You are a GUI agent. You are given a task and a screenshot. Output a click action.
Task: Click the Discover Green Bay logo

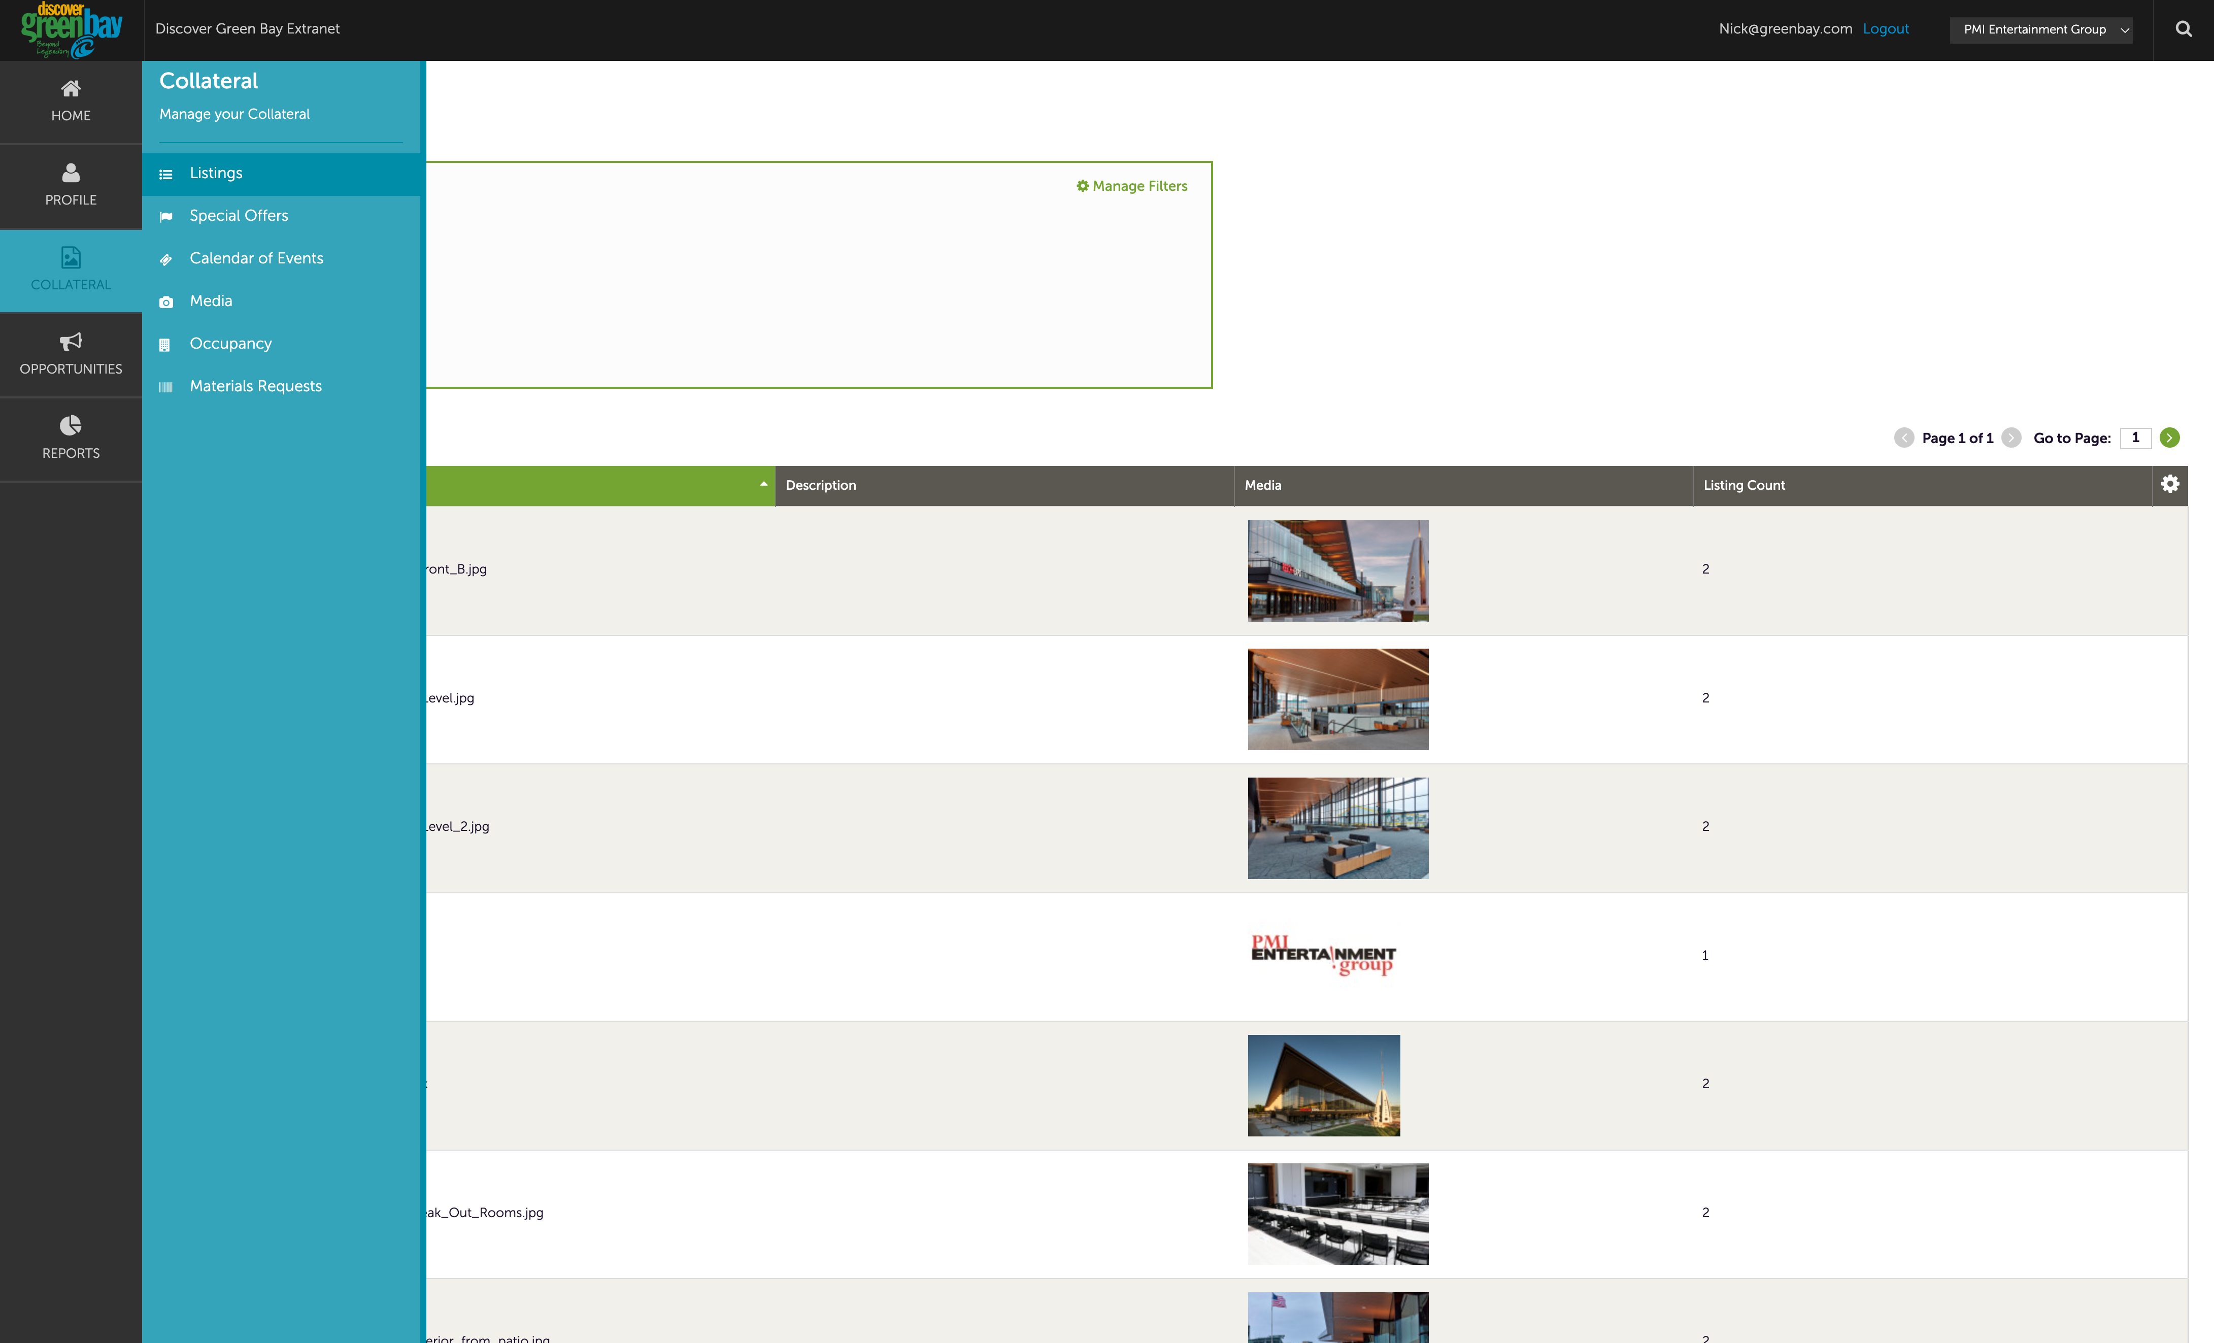point(71,30)
